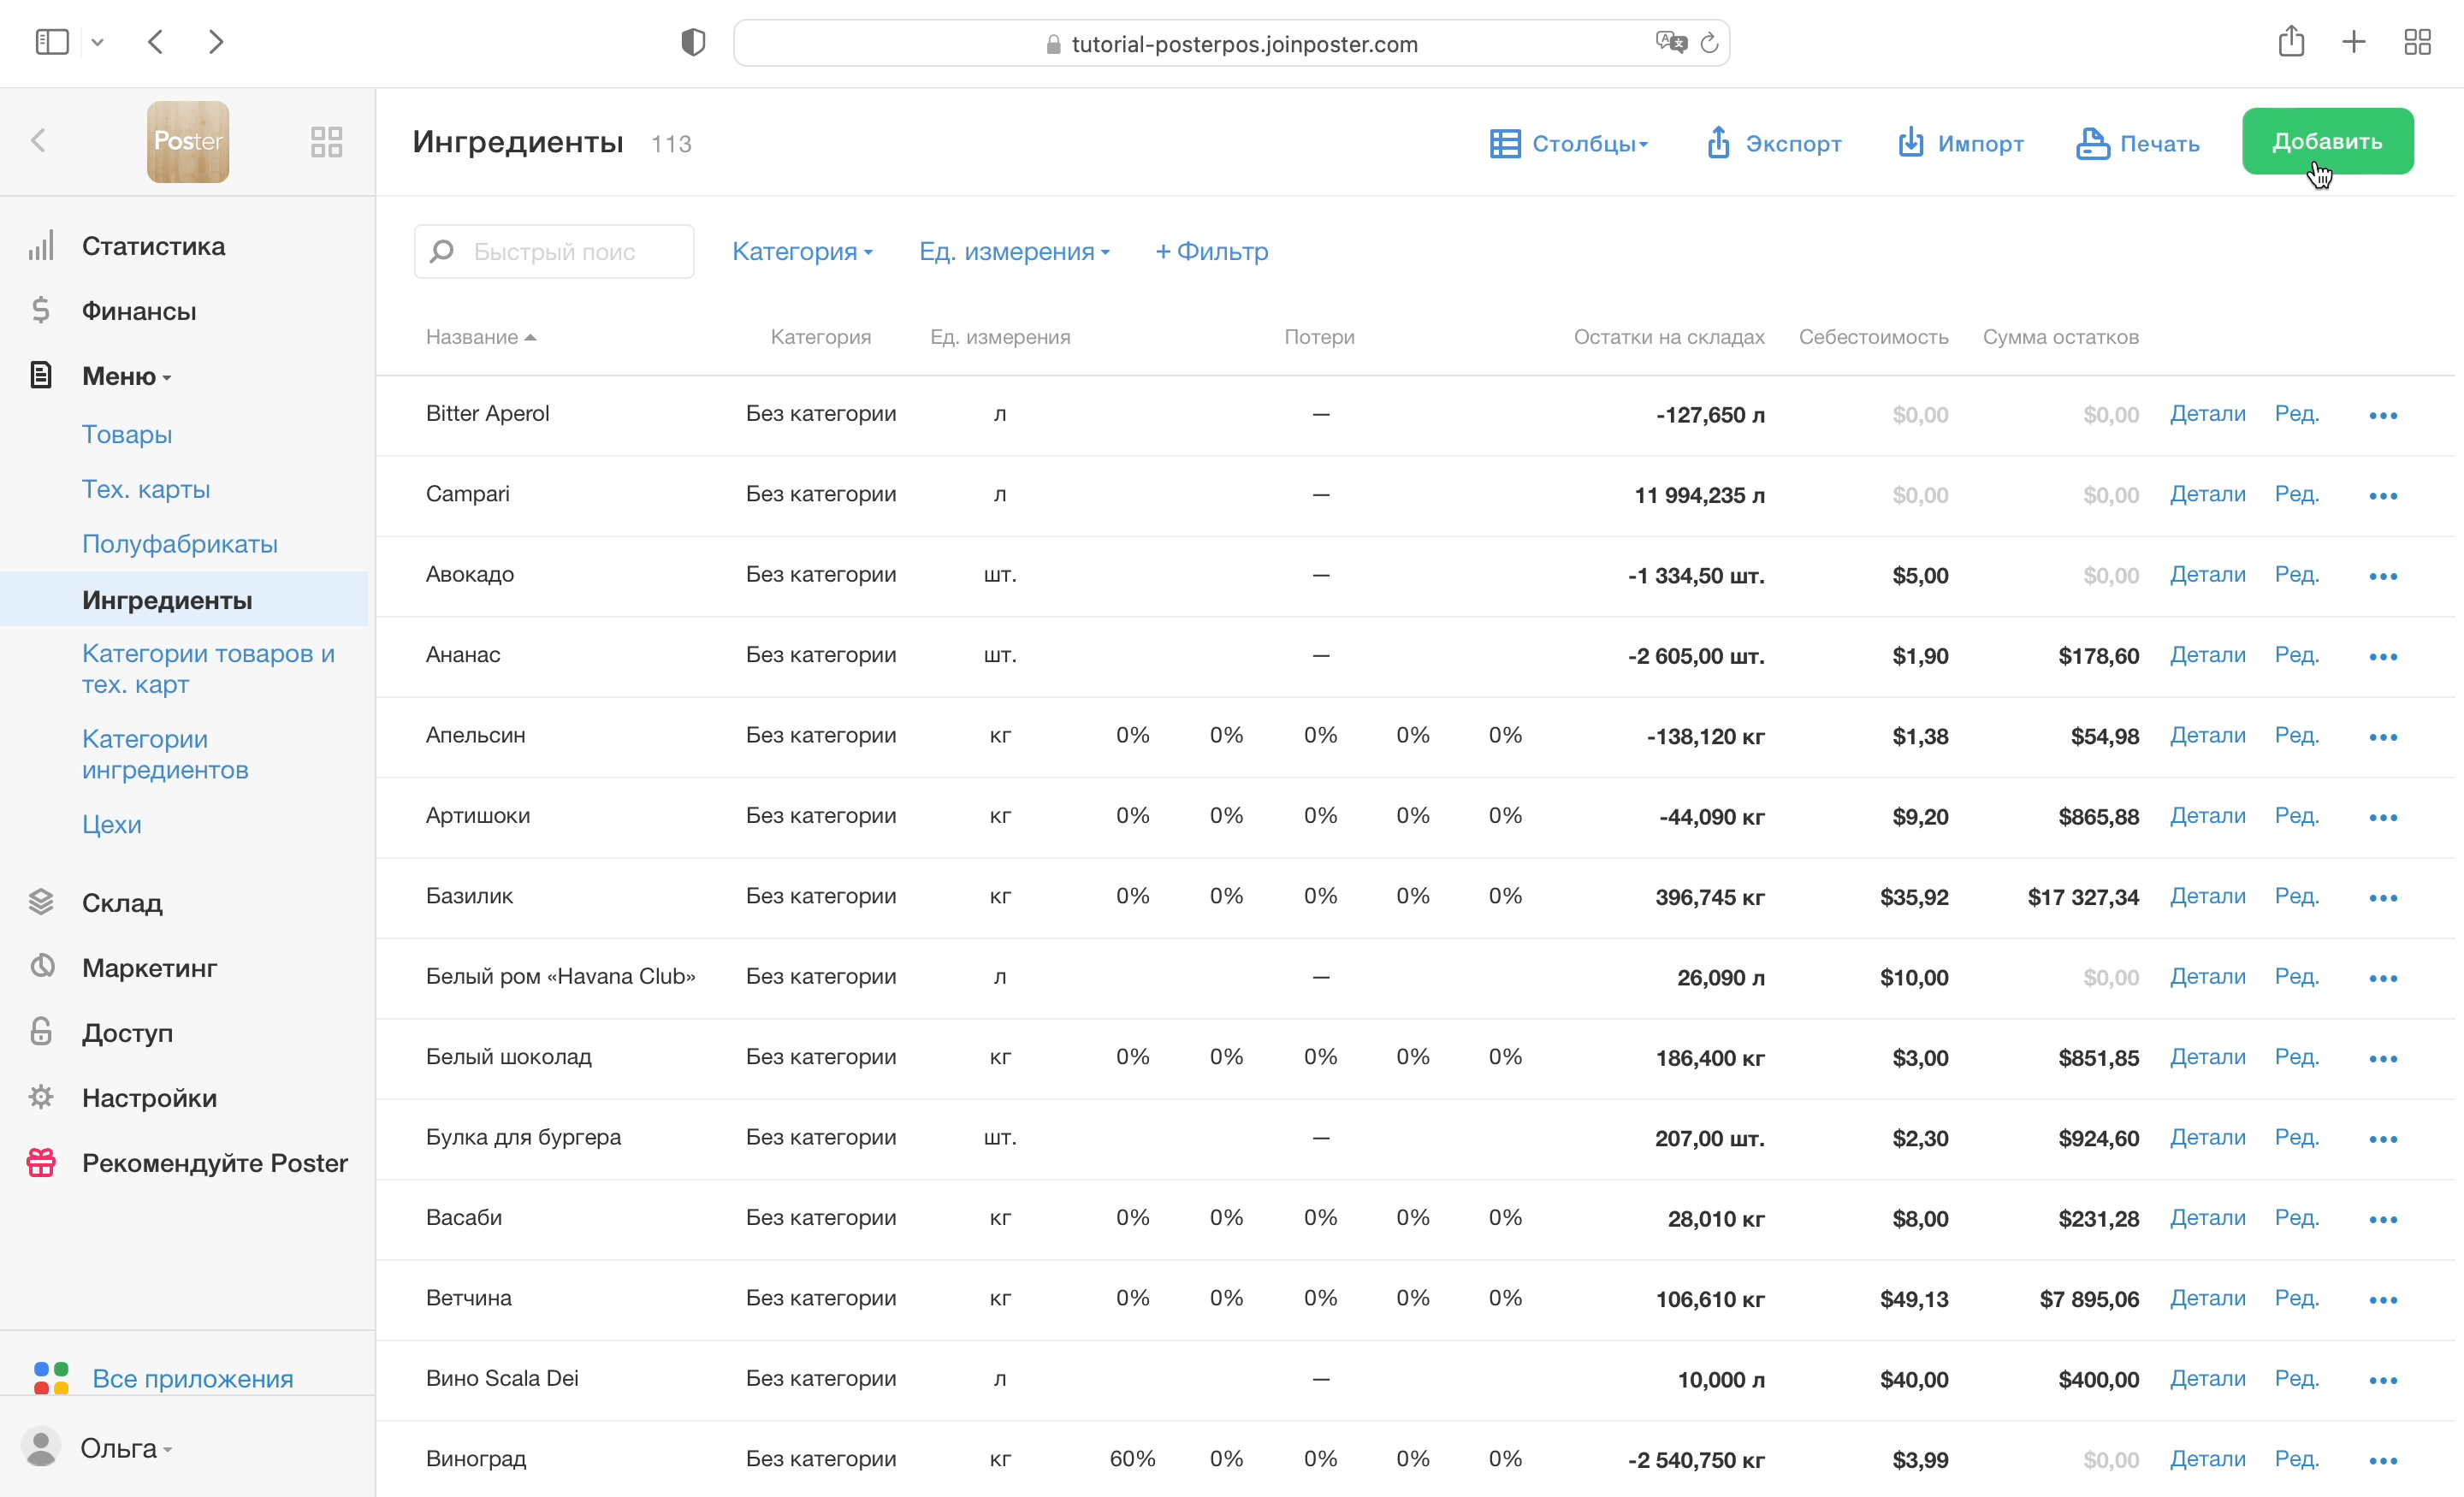Open the Ед. измерения filter dropdown

(x=1014, y=251)
